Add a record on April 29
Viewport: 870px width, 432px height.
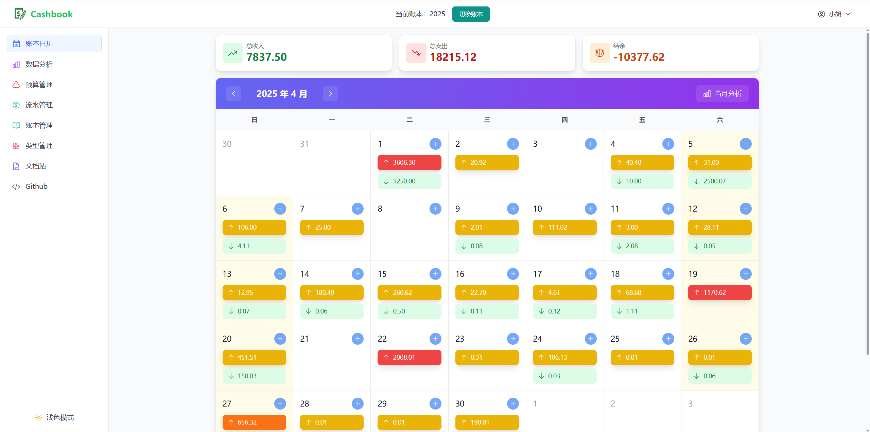435,403
